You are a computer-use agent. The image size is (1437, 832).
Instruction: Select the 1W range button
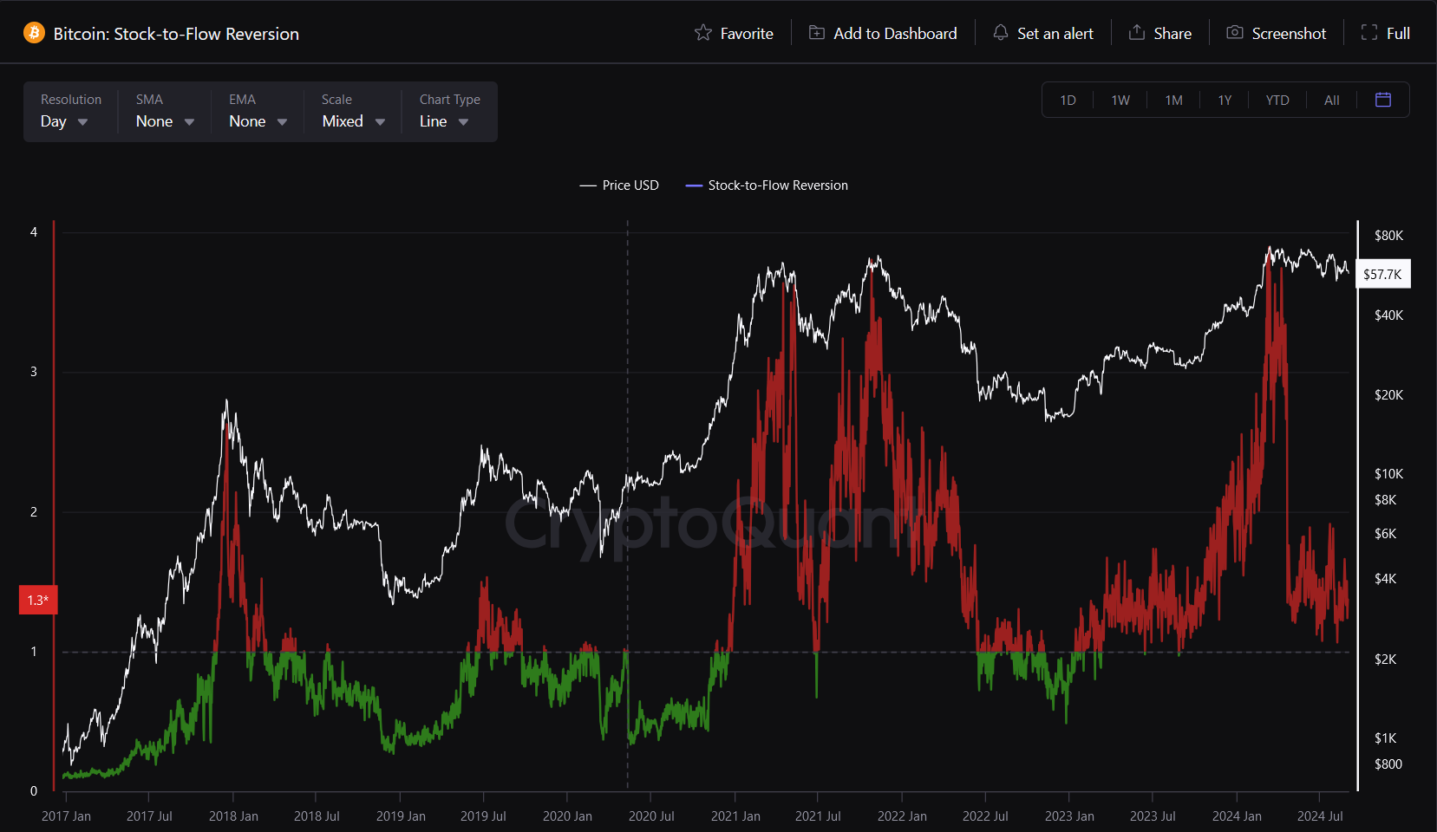click(x=1120, y=100)
